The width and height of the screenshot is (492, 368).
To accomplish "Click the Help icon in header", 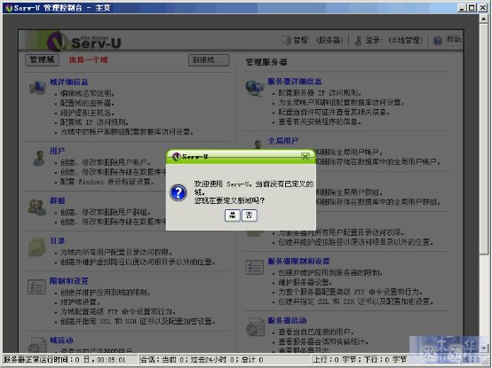I will pos(437,40).
